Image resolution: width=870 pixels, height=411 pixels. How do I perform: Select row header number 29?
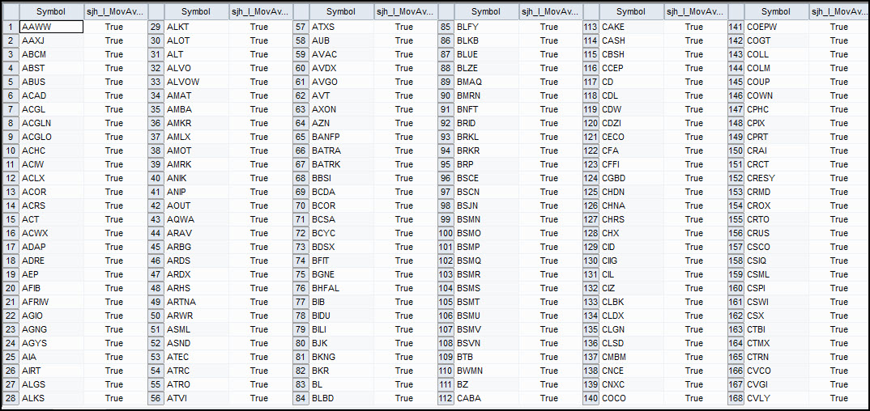pyautogui.click(x=156, y=27)
